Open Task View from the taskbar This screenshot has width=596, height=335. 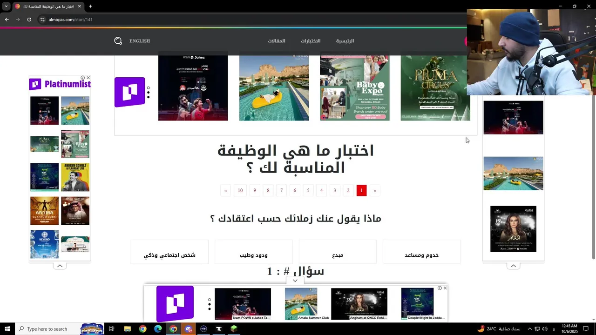tap(112, 329)
